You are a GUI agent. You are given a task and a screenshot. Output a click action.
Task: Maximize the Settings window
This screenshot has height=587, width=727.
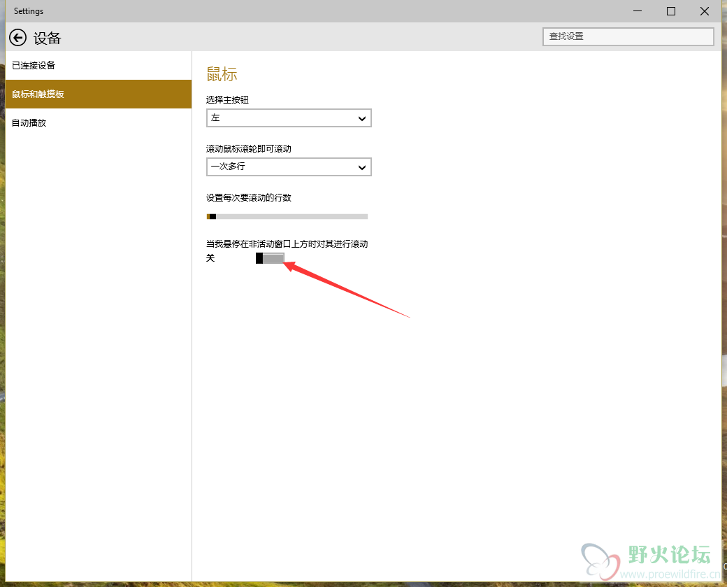pyautogui.click(x=671, y=11)
